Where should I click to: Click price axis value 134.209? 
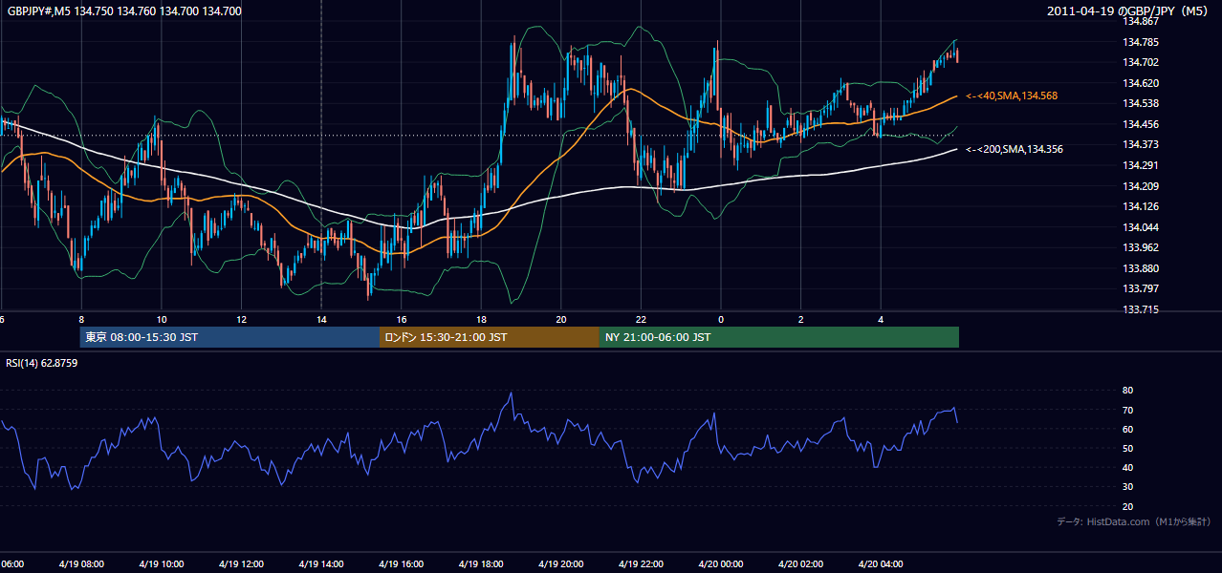(1140, 186)
